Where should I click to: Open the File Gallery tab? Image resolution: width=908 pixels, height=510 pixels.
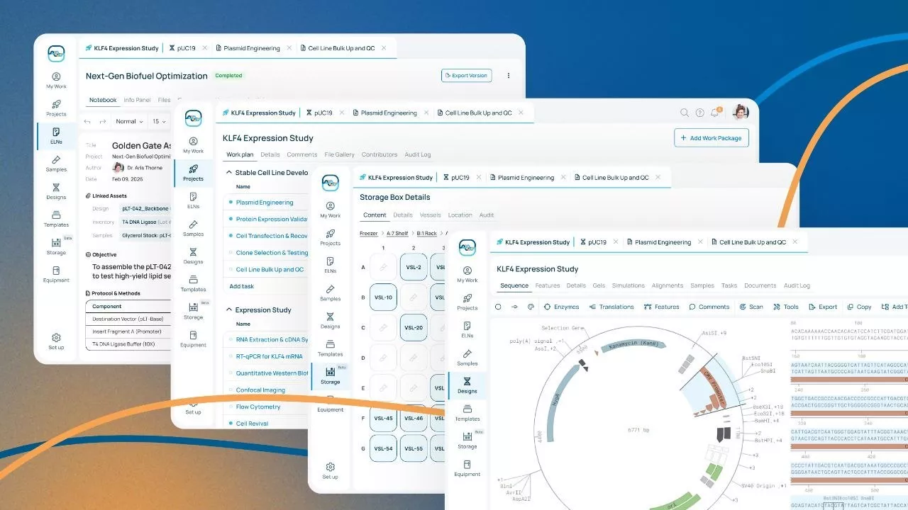pyautogui.click(x=339, y=154)
